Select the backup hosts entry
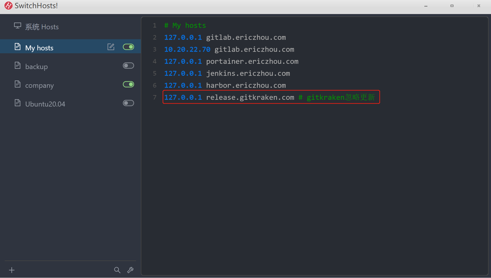The image size is (491, 278). coord(70,66)
